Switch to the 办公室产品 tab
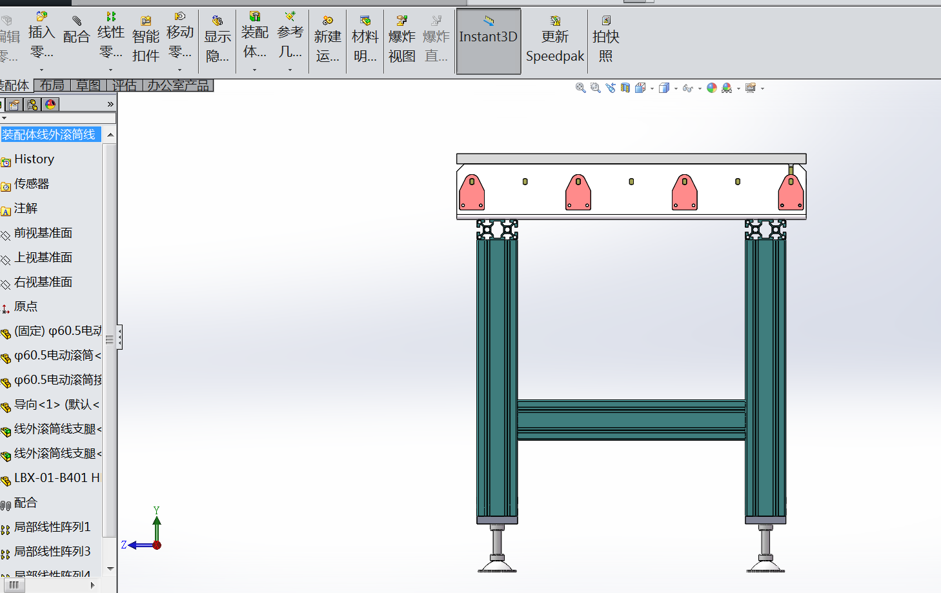The width and height of the screenshot is (941, 593). pyautogui.click(x=178, y=85)
